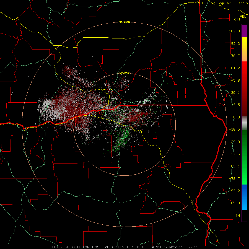Click the 14.5 velocity scale value
Screen dimensions: 249x249
pos(235,105)
